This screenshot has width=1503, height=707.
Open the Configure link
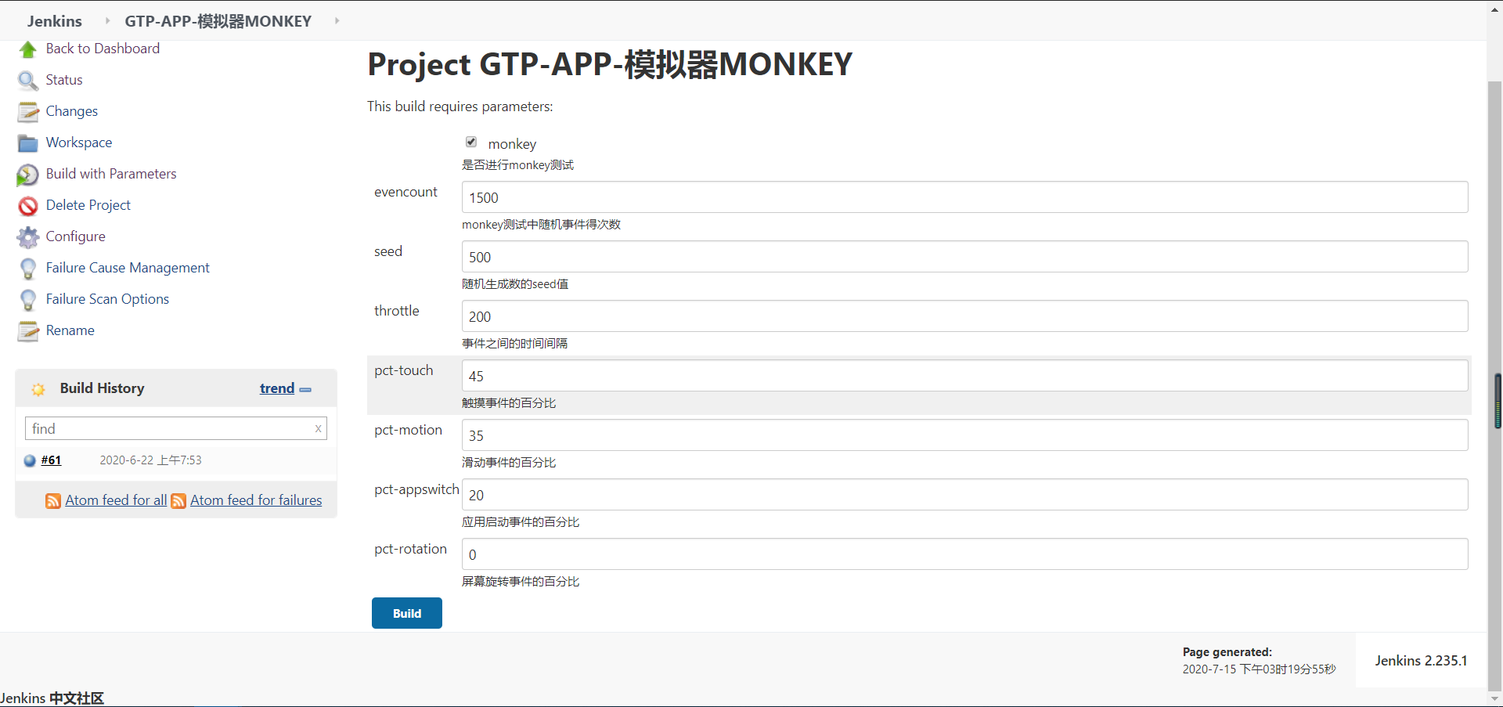75,236
